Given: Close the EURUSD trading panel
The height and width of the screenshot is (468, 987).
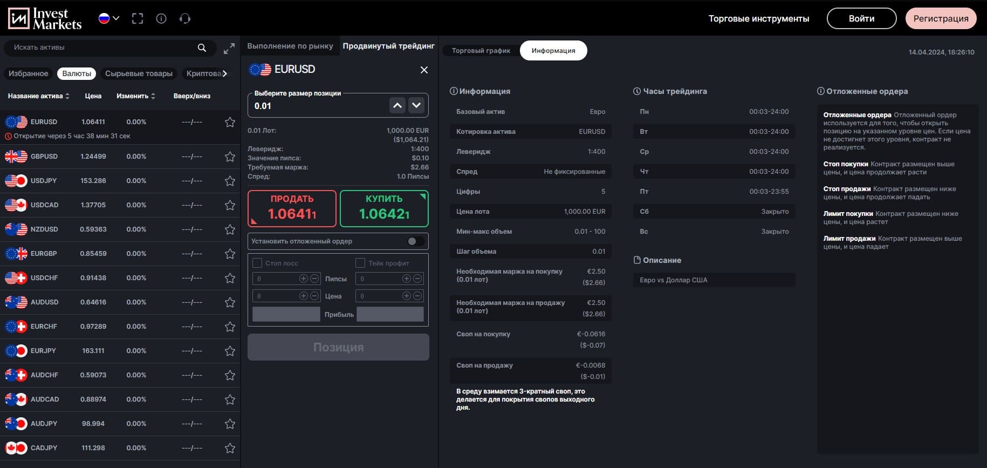Looking at the screenshot, I should [424, 70].
